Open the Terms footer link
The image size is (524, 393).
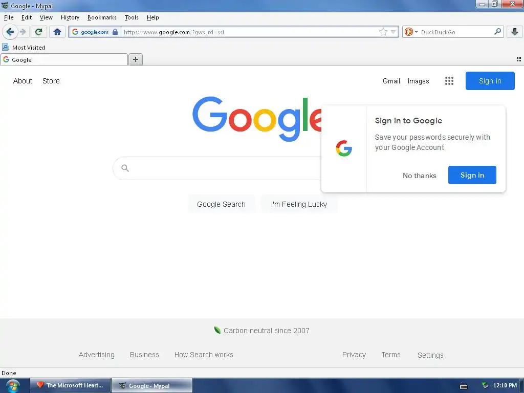coord(390,355)
